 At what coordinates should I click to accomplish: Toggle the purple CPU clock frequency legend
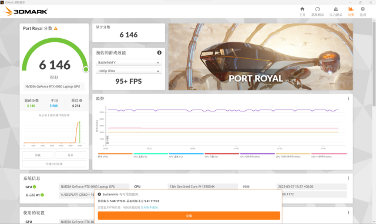click(x=257, y=155)
